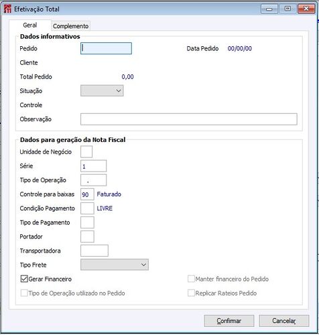Check Manter financeiro do Pedido
This screenshot has height=335, width=319.
tap(191, 279)
